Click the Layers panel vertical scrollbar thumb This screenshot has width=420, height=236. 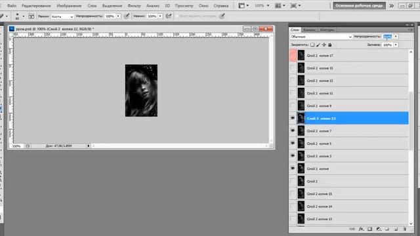(x=411, y=121)
